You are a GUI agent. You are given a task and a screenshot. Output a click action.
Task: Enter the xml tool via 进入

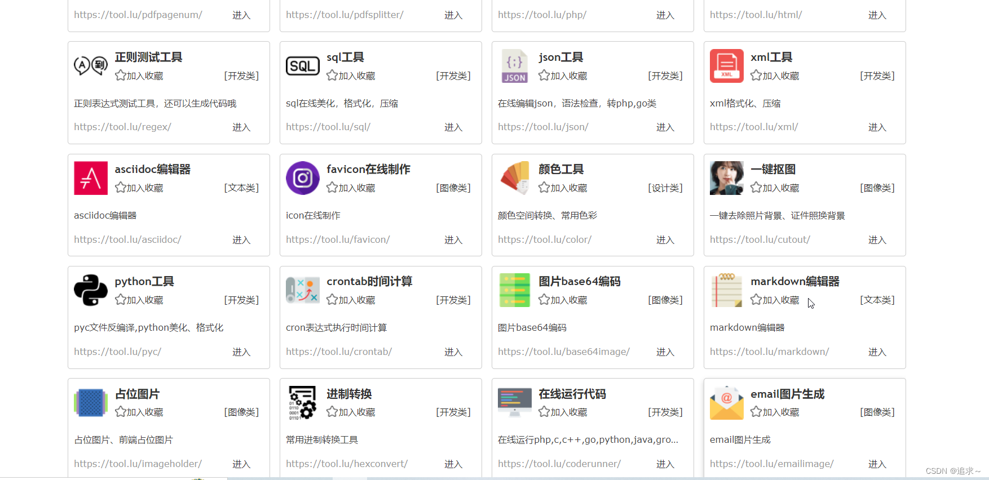coord(877,127)
